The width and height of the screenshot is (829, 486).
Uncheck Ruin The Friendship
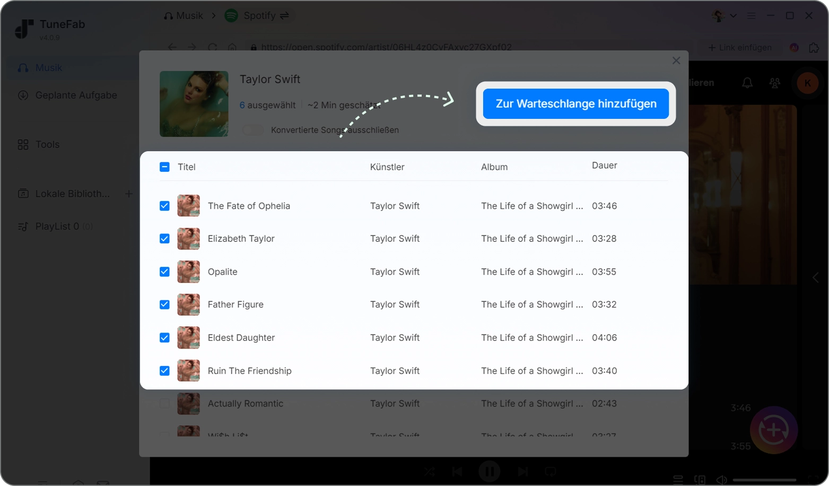click(x=164, y=371)
